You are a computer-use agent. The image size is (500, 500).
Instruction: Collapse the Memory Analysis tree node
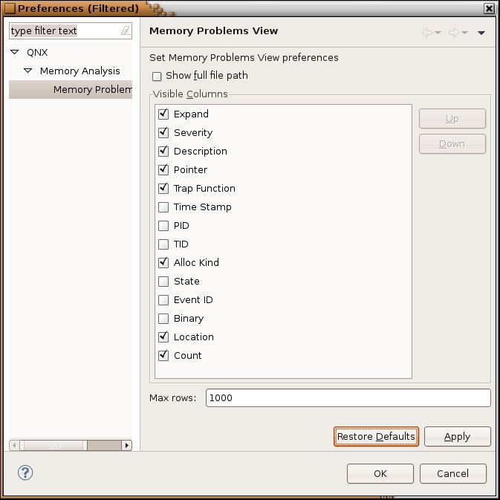28,71
